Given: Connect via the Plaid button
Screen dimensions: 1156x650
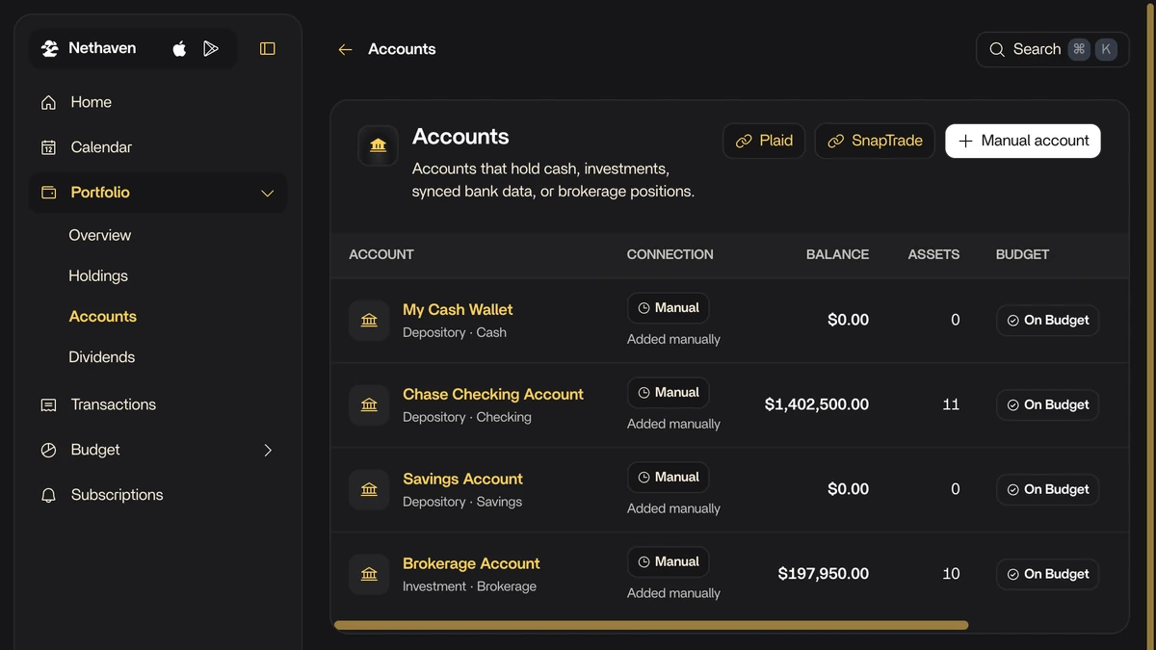Looking at the screenshot, I should point(764,141).
